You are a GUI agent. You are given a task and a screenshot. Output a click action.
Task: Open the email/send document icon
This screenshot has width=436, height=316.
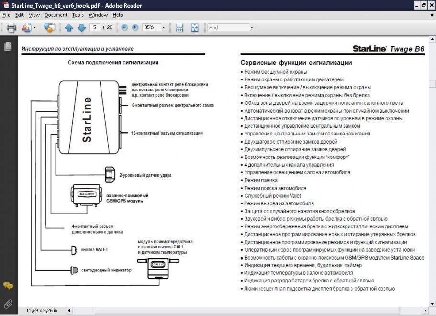pos(27,28)
